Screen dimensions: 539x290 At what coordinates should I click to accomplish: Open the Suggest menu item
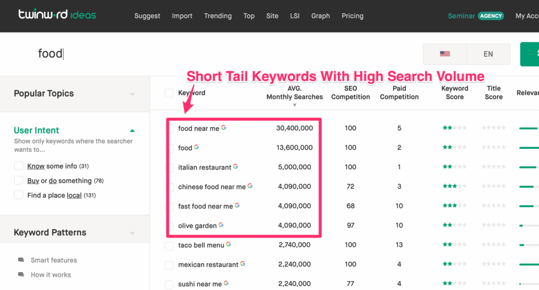(x=147, y=16)
